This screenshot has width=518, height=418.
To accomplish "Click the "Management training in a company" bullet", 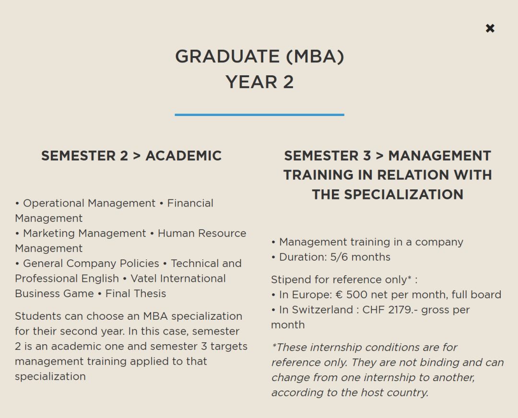I will coord(371,242).
